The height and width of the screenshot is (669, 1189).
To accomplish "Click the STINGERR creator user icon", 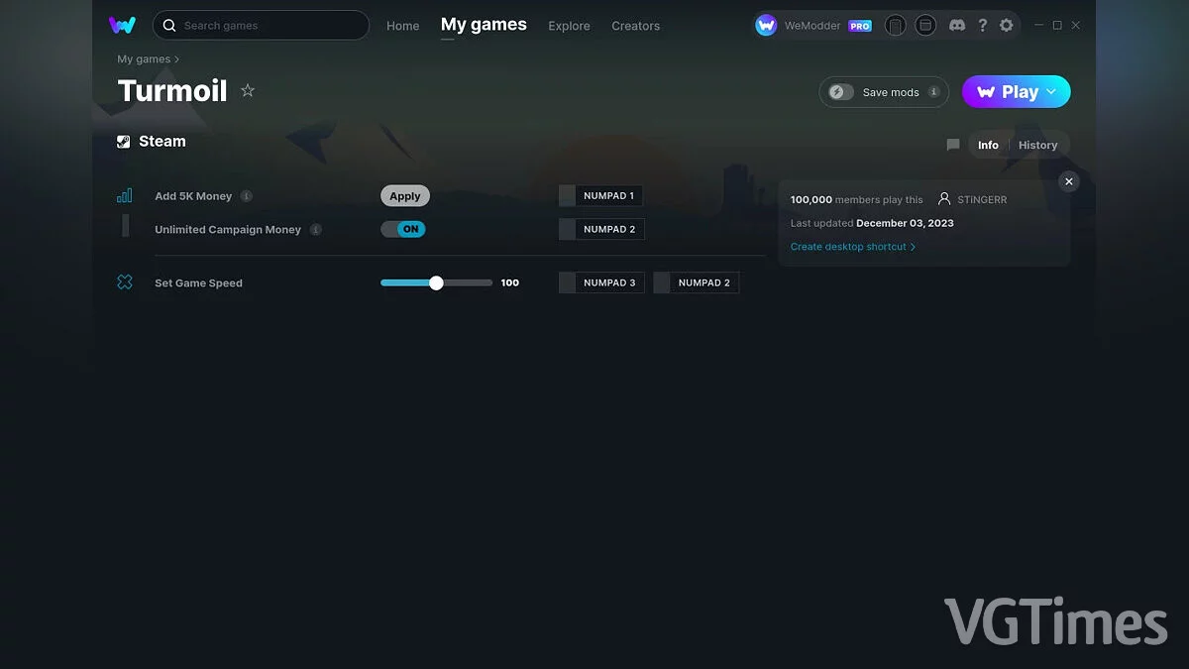I will click(x=944, y=199).
